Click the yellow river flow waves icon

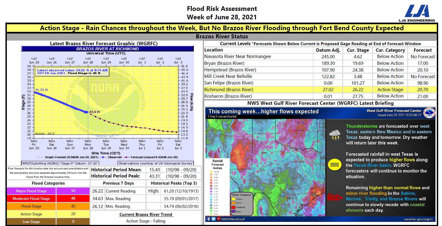tap(335, 164)
